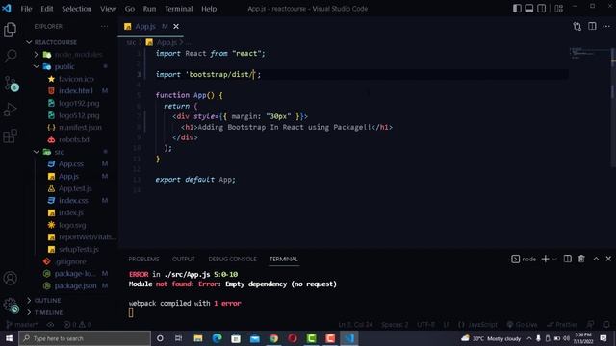Viewport: 616px width, 346px height.
Task: Click the feedback icon in status bar
Action: coord(590,325)
